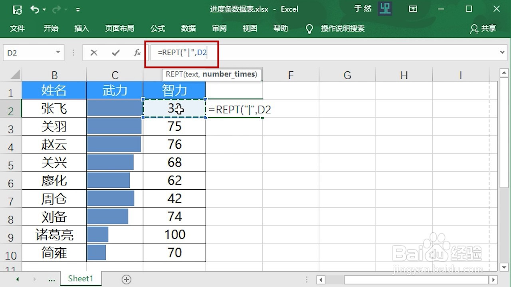
Task: Click the Save icon on Quick Access Toolbar
Action: (17, 9)
